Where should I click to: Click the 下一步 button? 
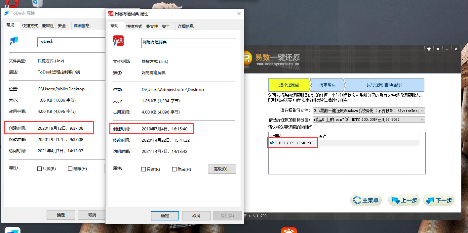(x=439, y=200)
